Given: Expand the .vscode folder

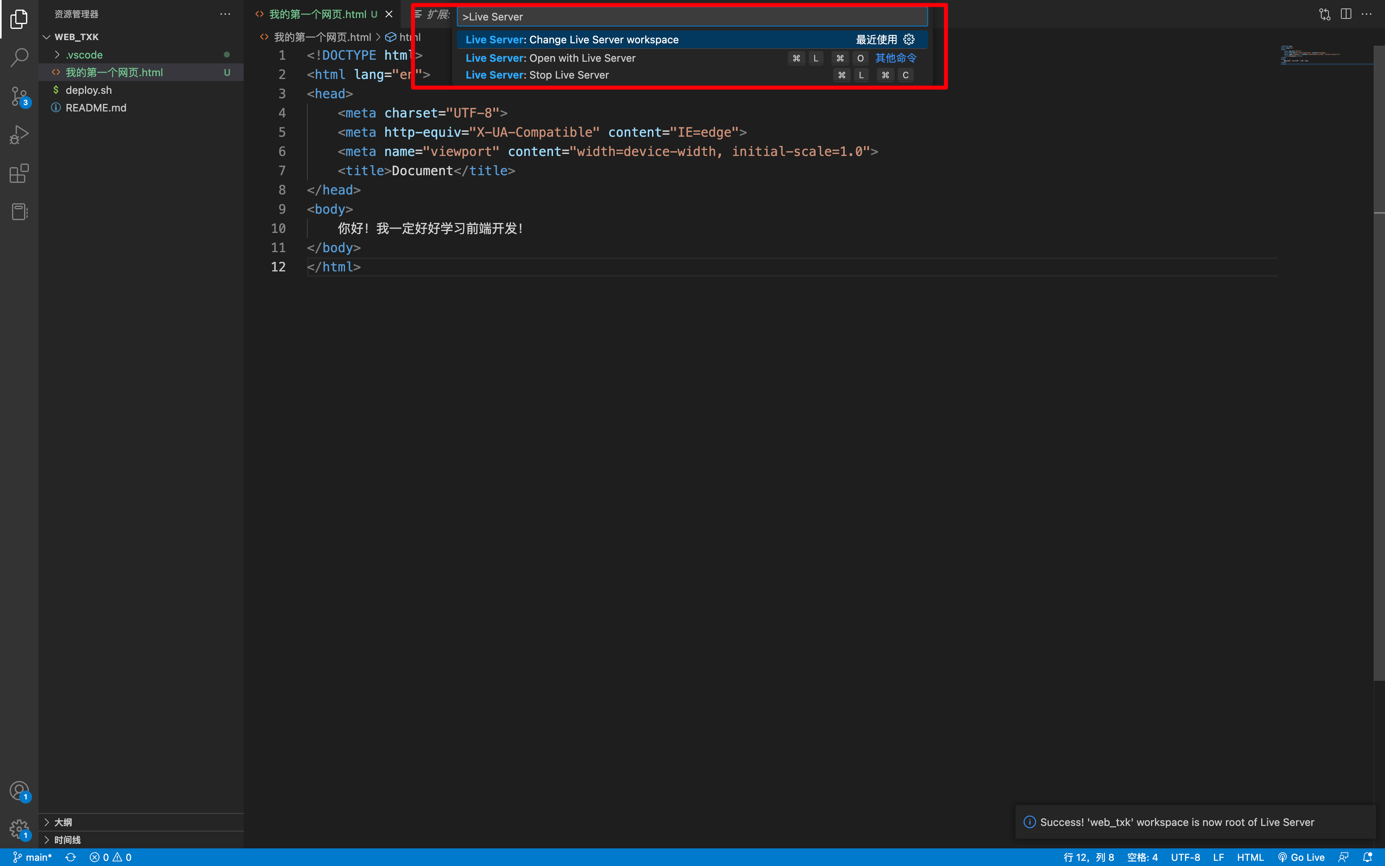Looking at the screenshot, I should tap(141, 55).
